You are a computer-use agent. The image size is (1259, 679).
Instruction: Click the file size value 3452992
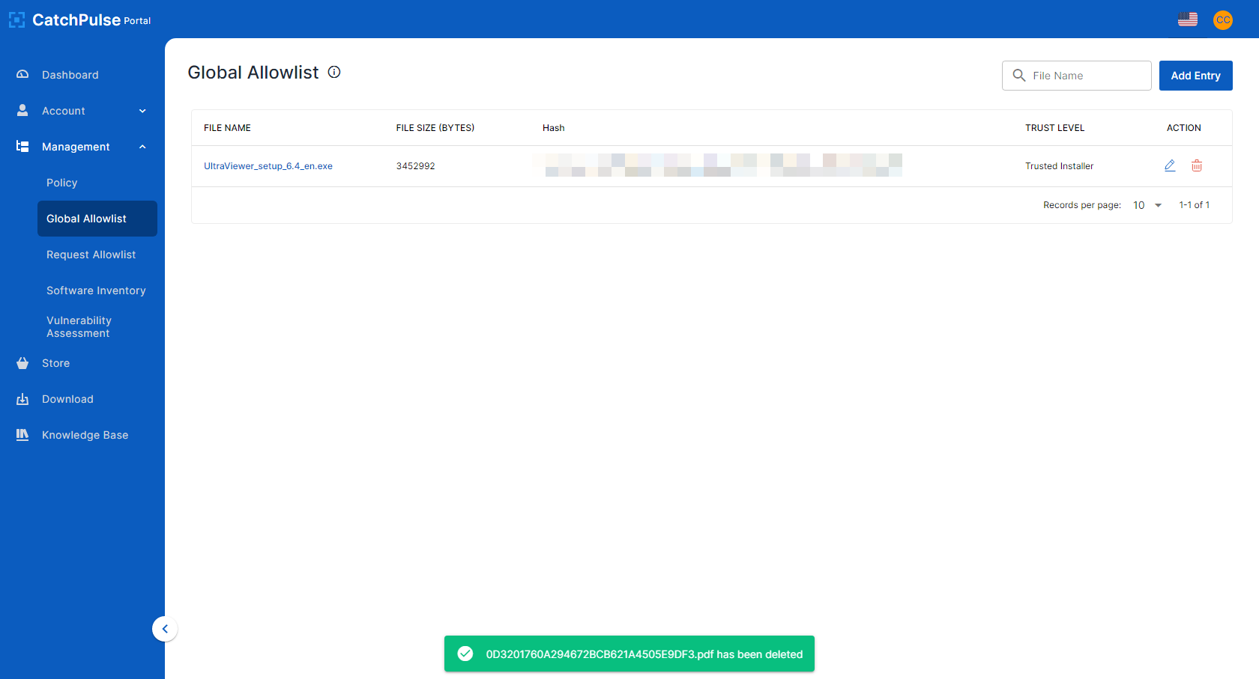(x=416, y=166)
